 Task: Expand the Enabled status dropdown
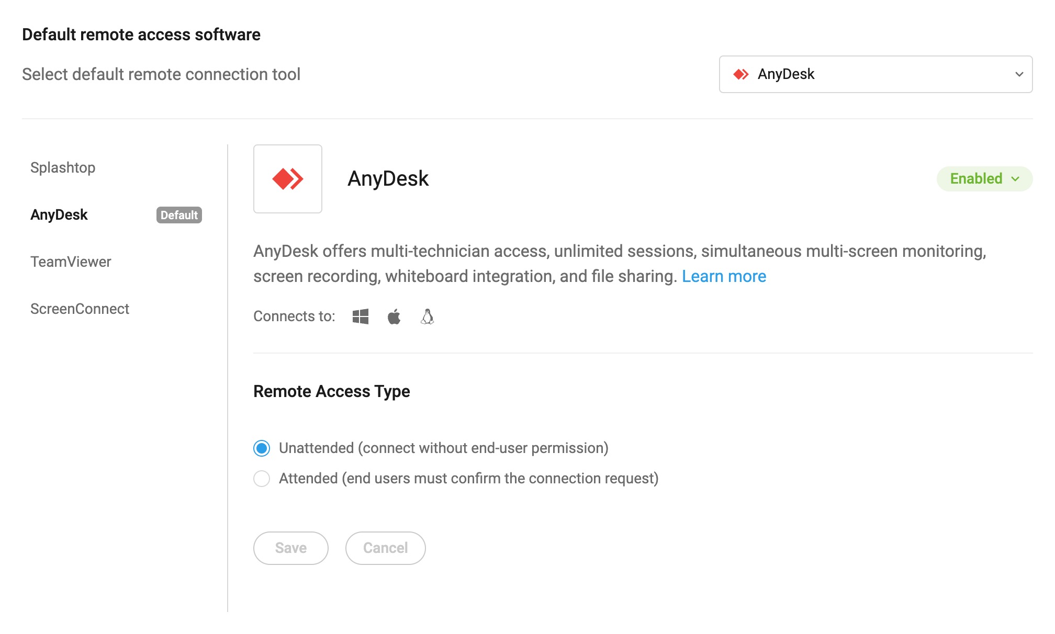(x=984, y=179)
